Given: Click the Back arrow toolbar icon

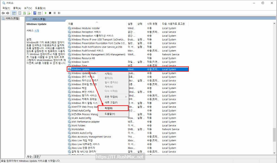Looking at the screenshot, I should click(3, 13).
